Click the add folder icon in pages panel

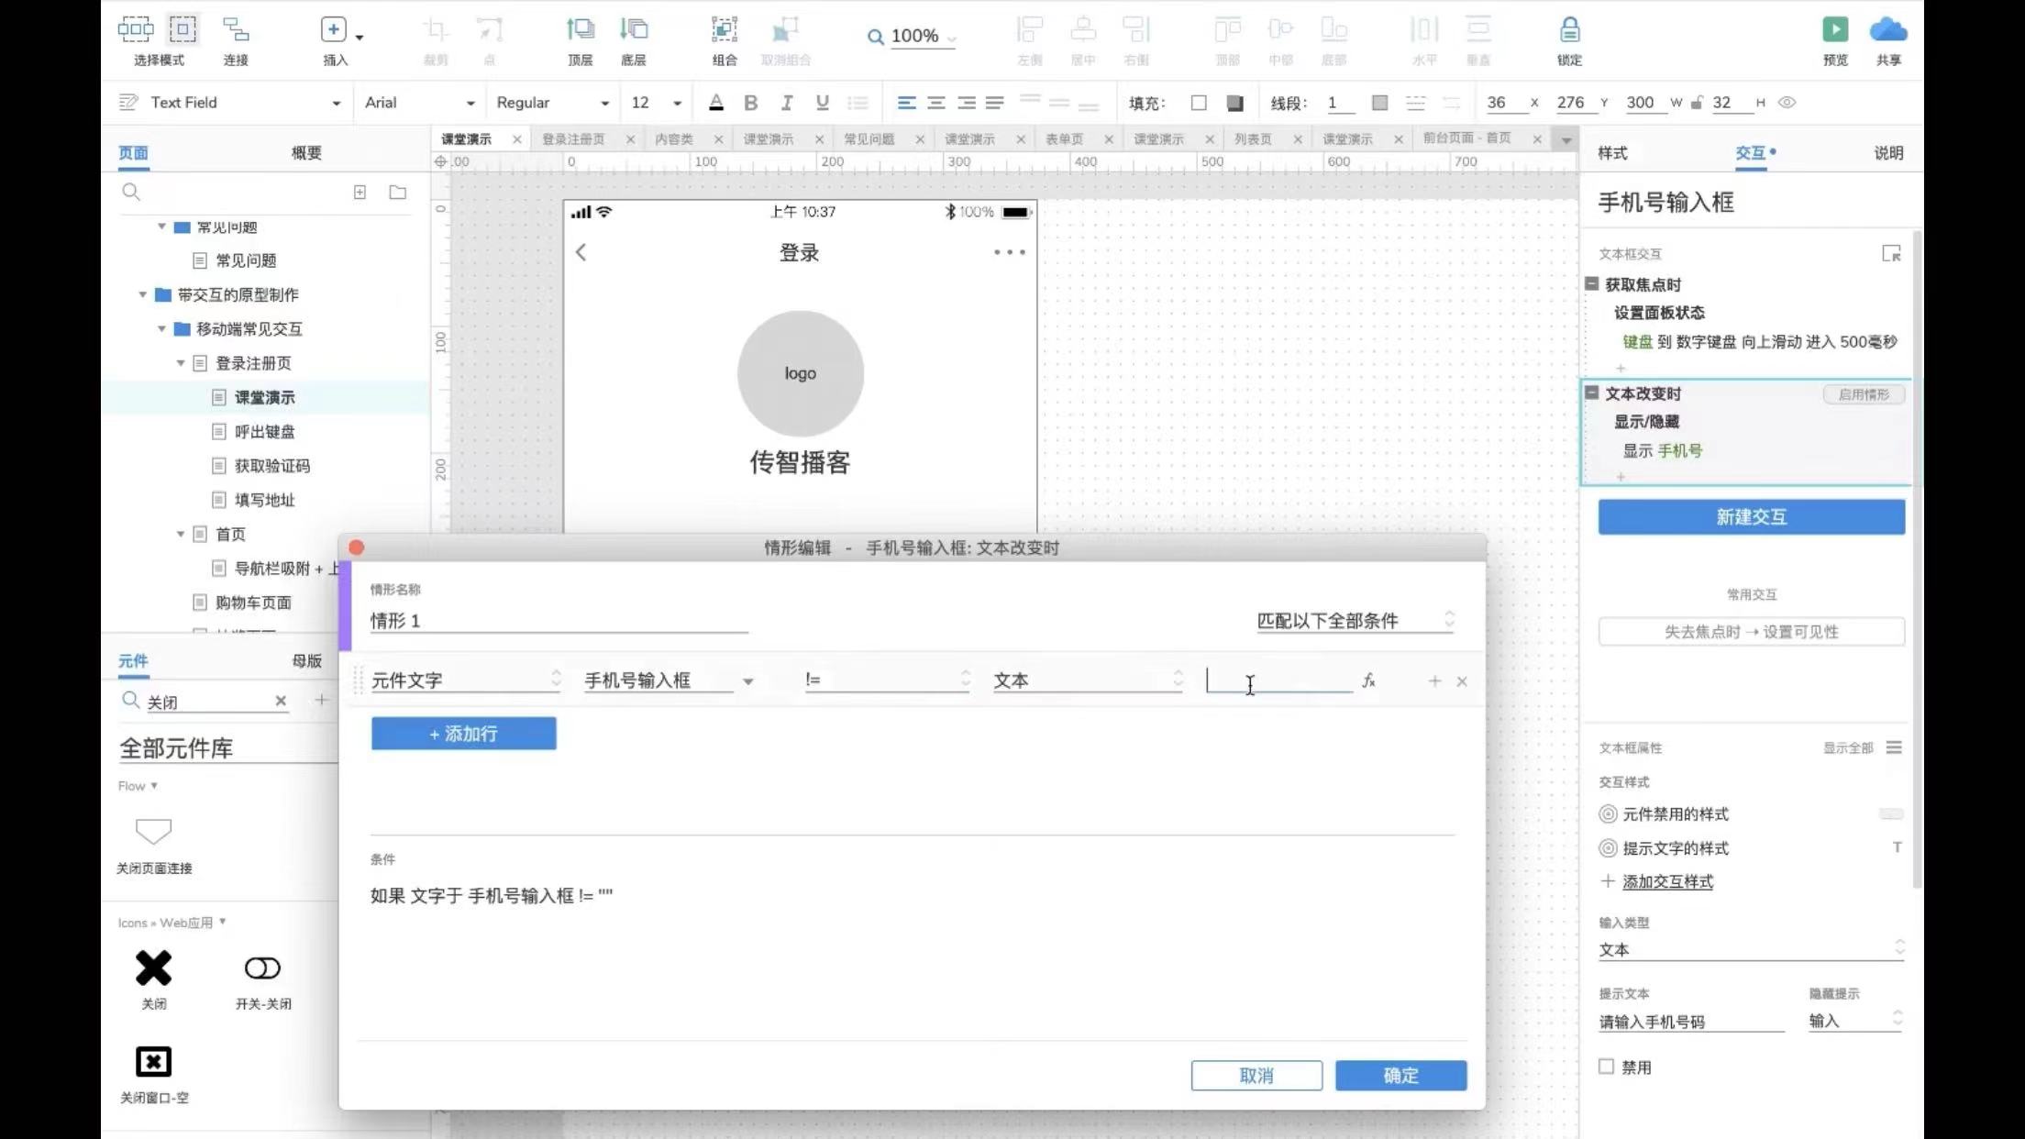coord(397,193)
